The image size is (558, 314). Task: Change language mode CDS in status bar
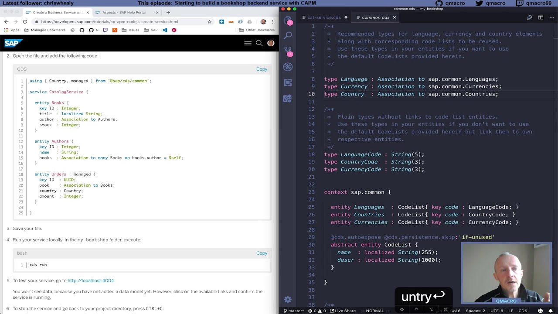tap(522, 311)
